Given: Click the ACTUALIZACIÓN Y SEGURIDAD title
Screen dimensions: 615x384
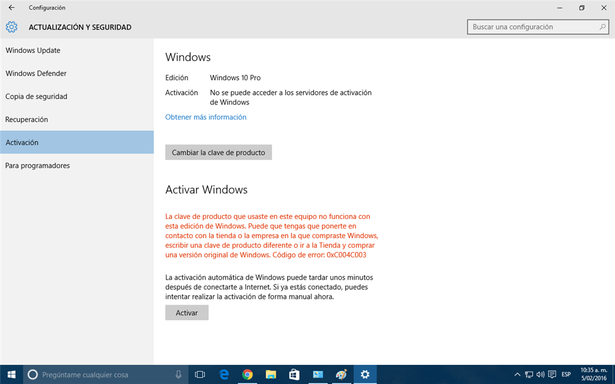Looking at the screenshot, I should [x=80, y=27].
